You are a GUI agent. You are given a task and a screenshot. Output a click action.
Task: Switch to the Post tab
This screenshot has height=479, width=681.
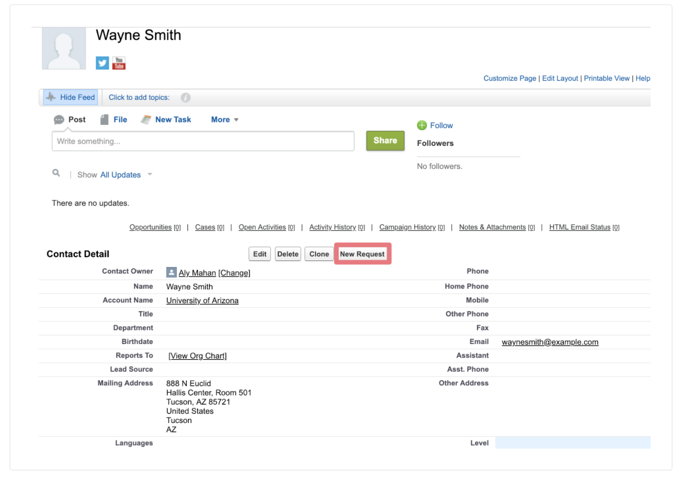(70, 120)
